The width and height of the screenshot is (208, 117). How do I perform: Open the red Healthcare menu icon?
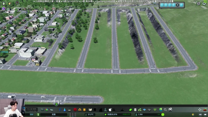[x=75, y=110]
